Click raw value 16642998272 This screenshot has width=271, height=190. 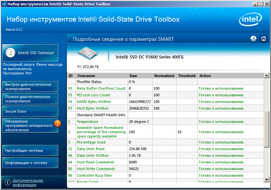pos(140,102)
